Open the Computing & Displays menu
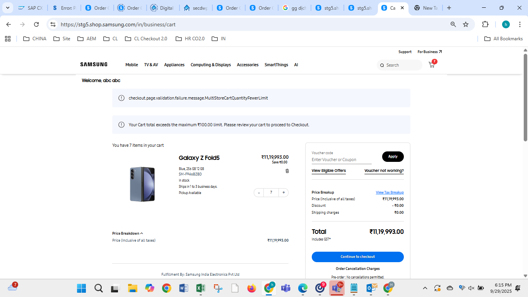Viewport: 528px width, 297px height. pos(211,65)
